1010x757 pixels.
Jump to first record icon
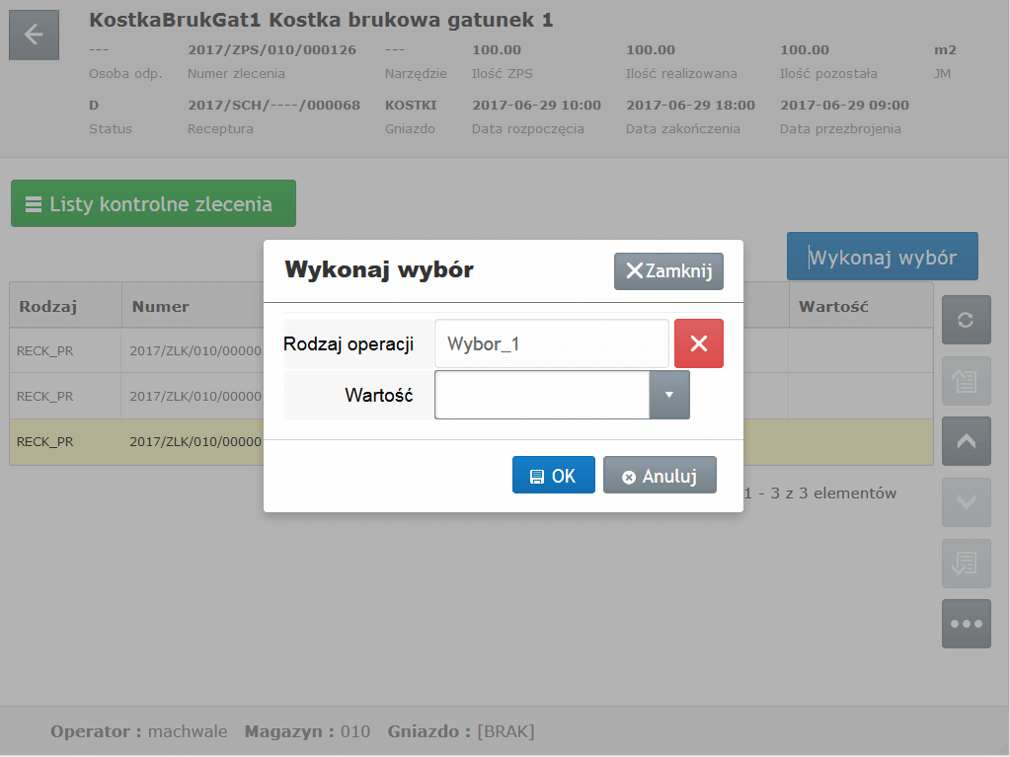coord(967,381)
